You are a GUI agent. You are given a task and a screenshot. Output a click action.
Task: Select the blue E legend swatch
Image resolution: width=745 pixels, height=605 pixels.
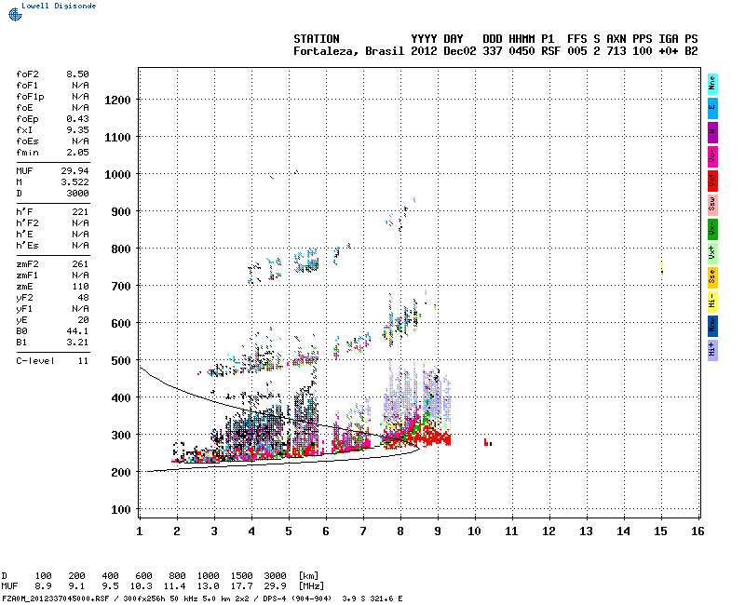tap(712, 108)
